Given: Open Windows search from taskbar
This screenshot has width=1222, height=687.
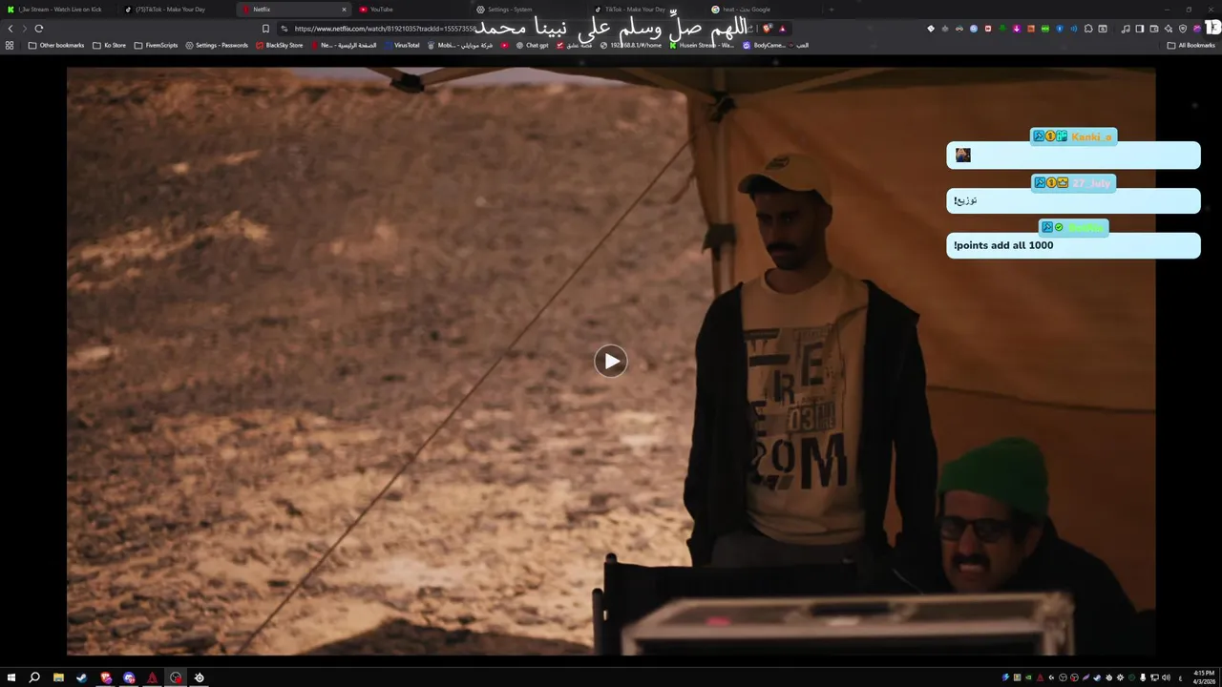Looking at the screenshot, I should tap(34, 677).
